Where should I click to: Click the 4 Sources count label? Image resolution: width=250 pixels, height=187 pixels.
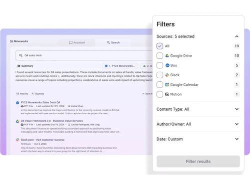[x=38, y=94]
